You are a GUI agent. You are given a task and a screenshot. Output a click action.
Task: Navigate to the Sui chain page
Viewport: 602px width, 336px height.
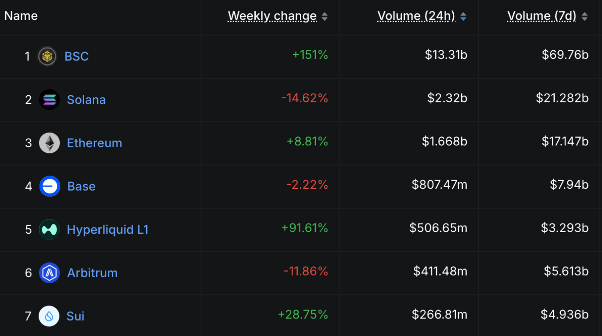pos(76,316)
